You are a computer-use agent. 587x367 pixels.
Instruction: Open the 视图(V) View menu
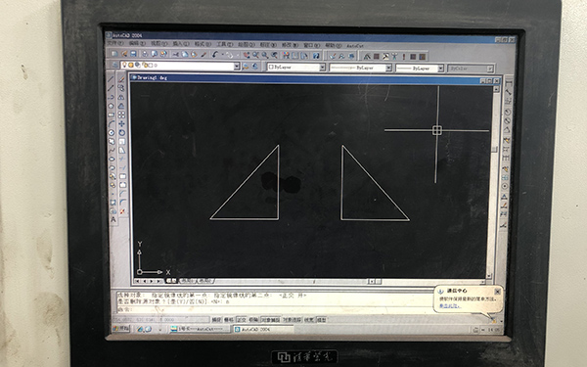[159, 44]
